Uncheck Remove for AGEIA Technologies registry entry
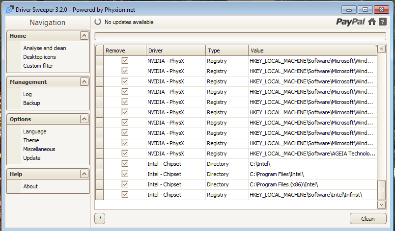 click(x=125, y=154)
